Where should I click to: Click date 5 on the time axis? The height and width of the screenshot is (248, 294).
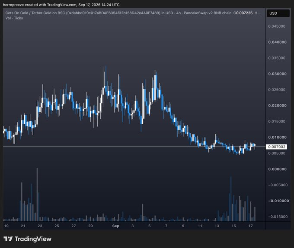pos(150,226)
